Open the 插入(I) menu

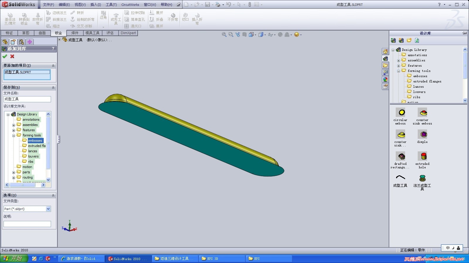96,5
